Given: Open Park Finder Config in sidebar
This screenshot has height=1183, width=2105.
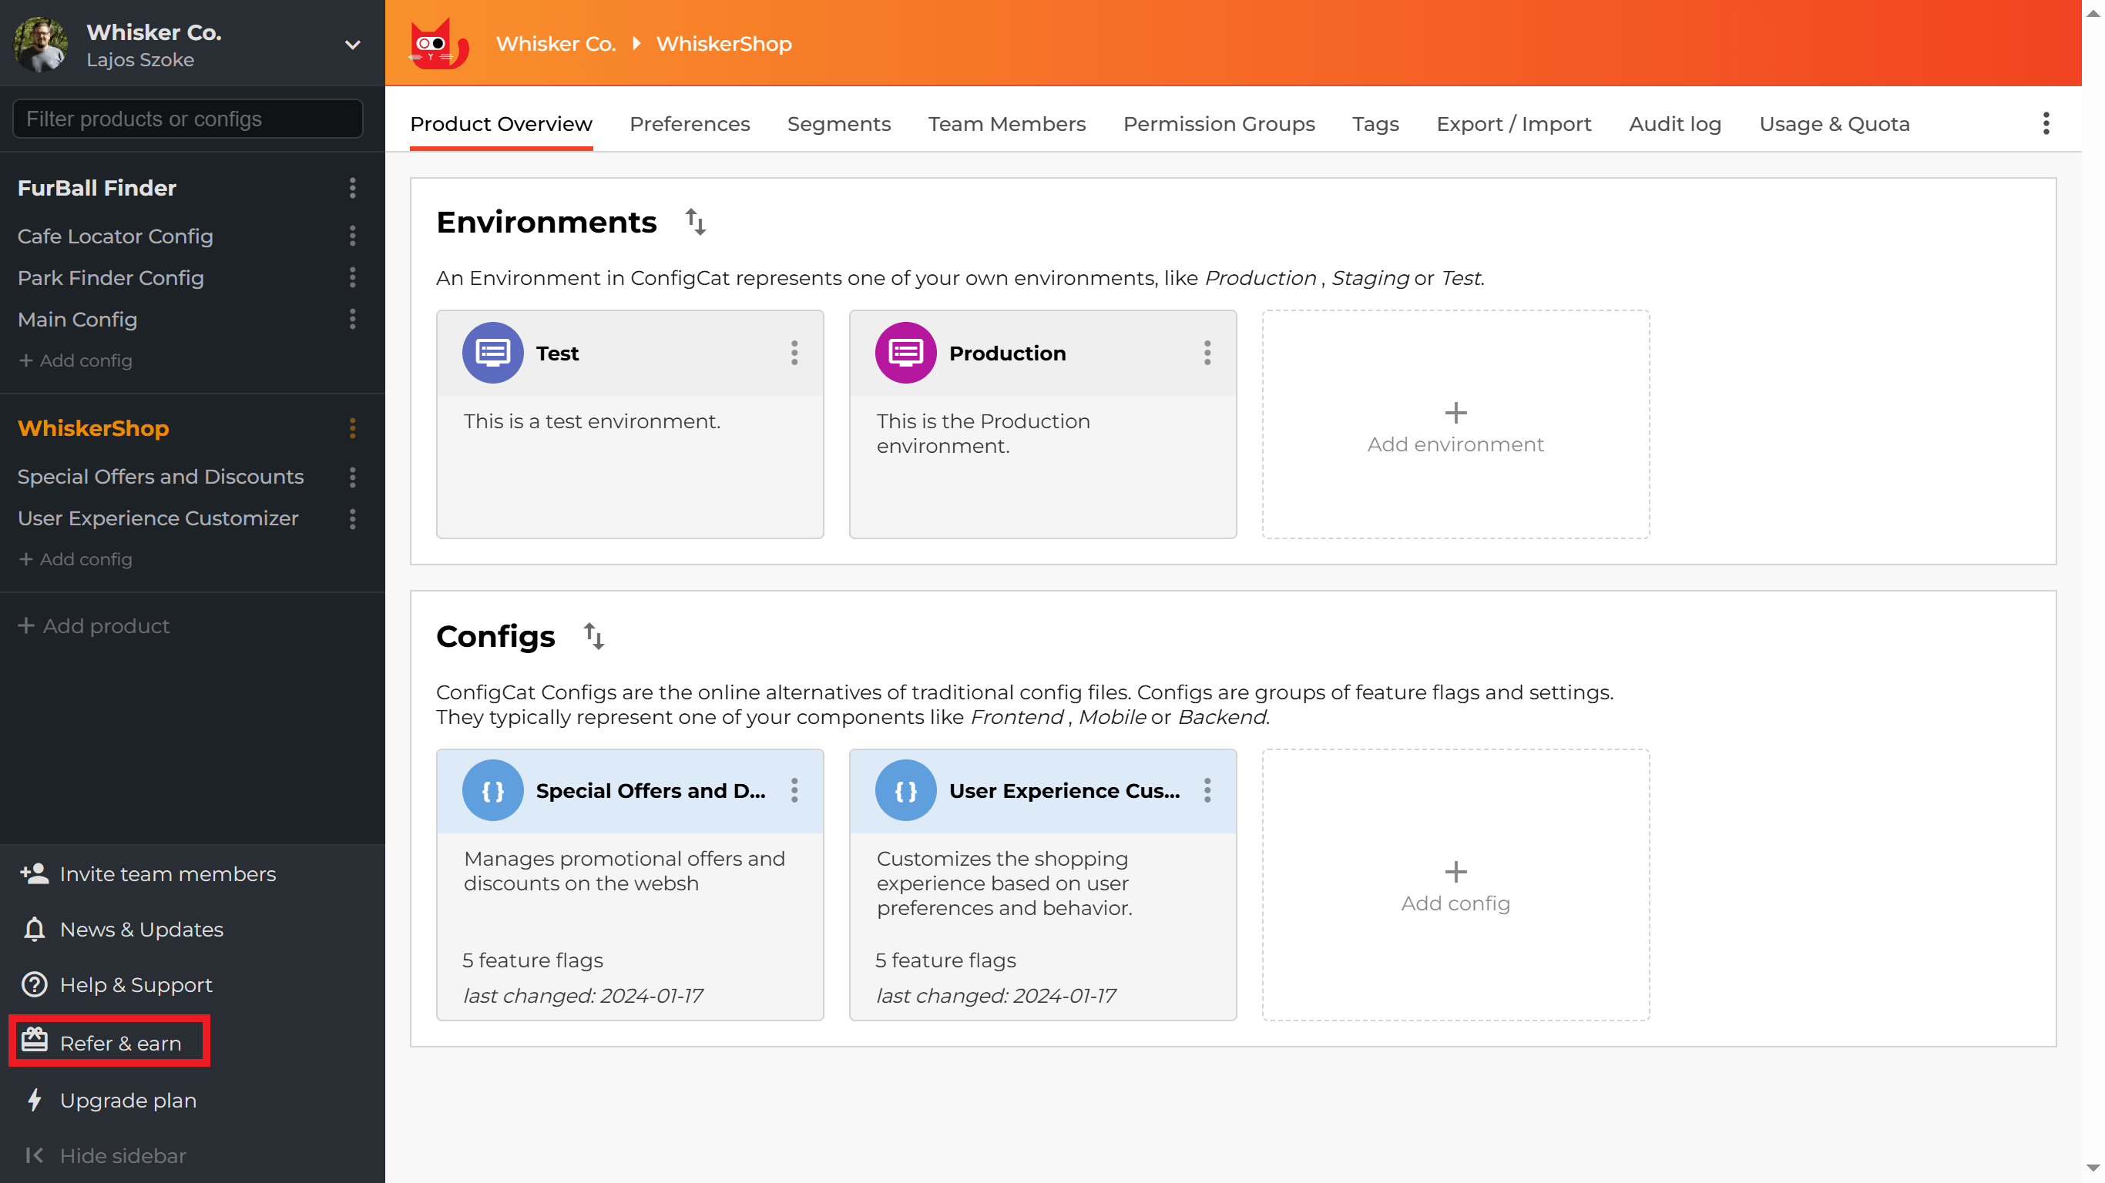Looking at the screenshot, I should [111, 278].
